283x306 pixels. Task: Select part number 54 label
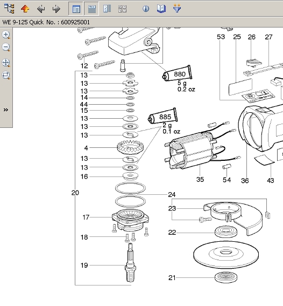click(x=227, y=180)
